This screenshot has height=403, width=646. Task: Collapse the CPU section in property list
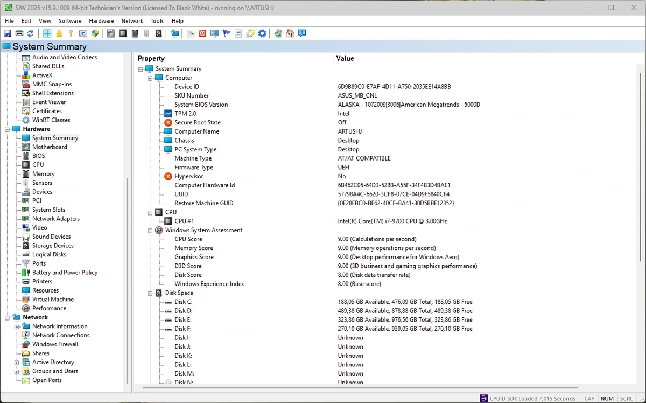click(x=150, y=213)
